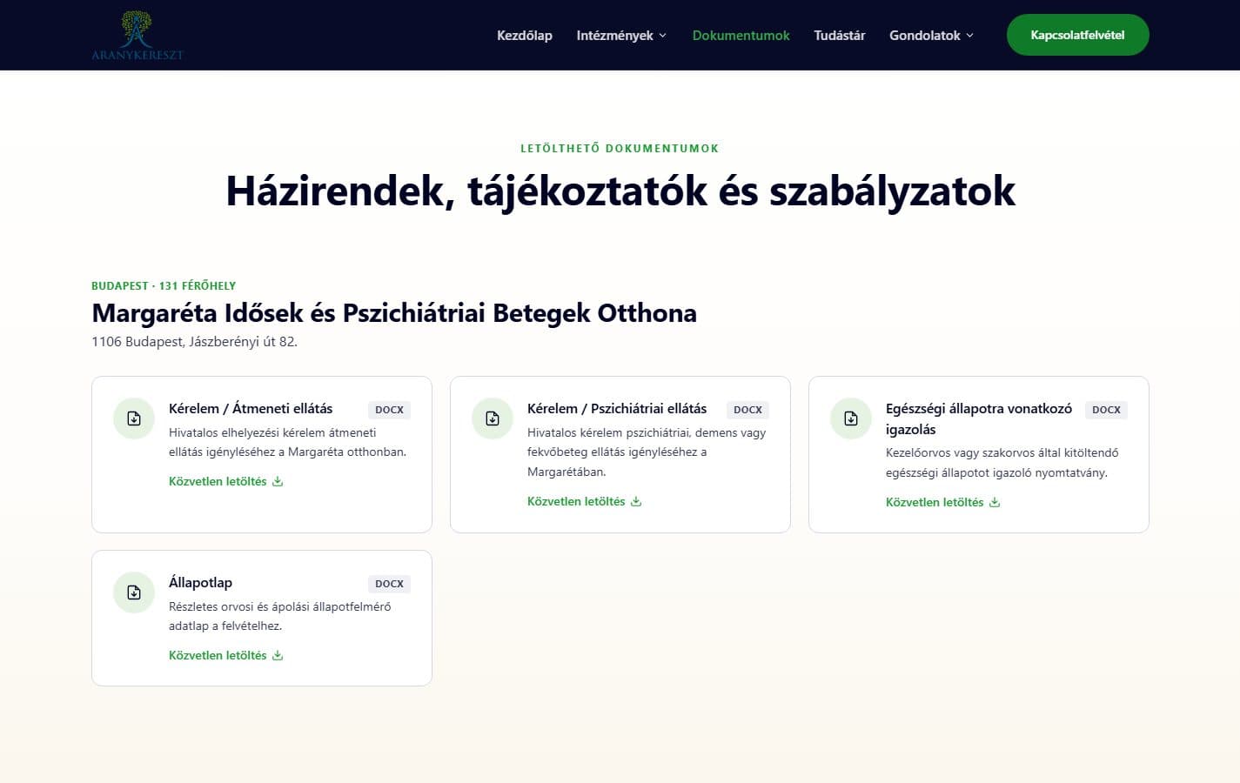This screenshot has height=783, width=1240.
Task: Expand the Gondolatok dropdown chevron
Action: click(969, 36)
